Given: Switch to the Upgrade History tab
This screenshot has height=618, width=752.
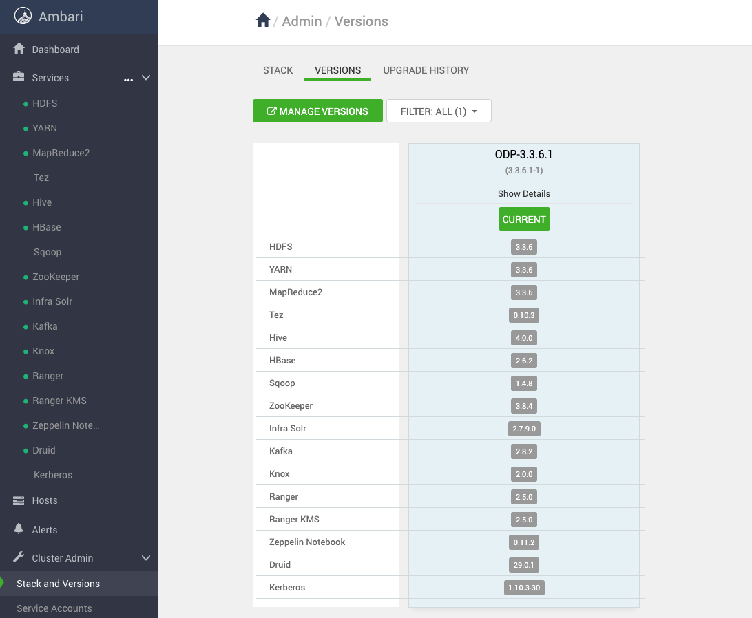Looking at the screenshot, I should [426, 70].
